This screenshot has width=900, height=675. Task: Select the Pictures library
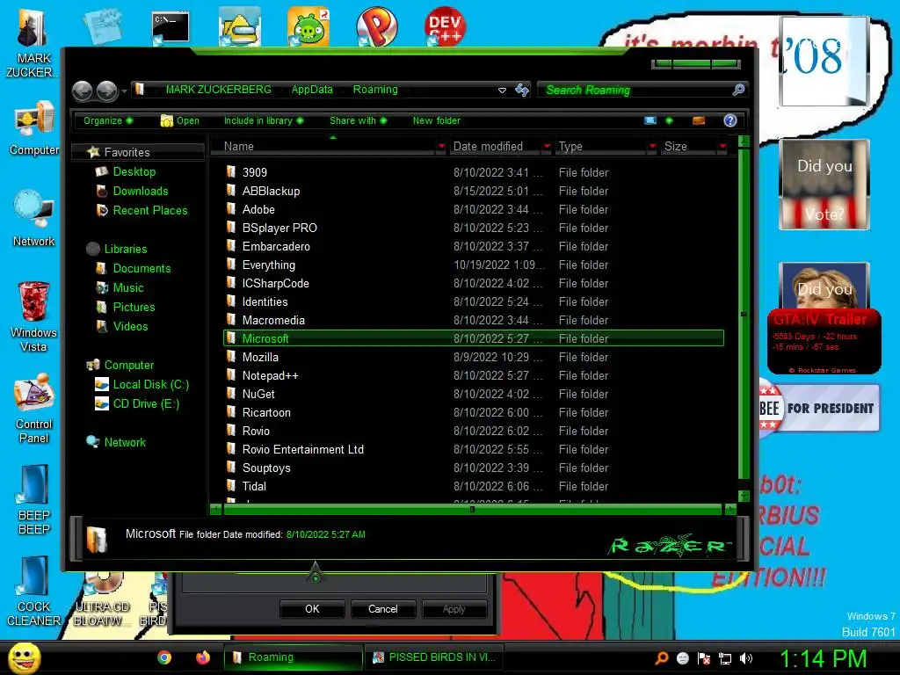click(134, 307)
